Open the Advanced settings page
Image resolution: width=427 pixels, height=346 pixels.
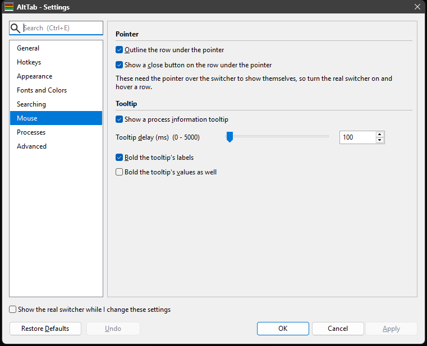56,146
